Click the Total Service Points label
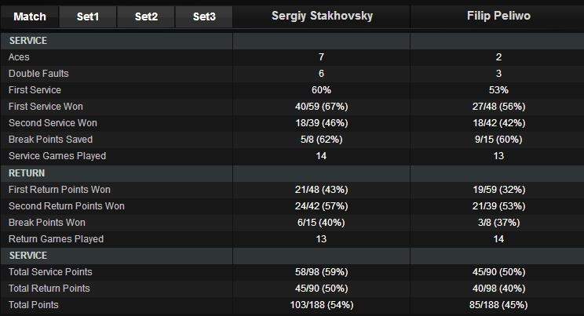This screenshot has height=316, width=584. click(49, 272)
